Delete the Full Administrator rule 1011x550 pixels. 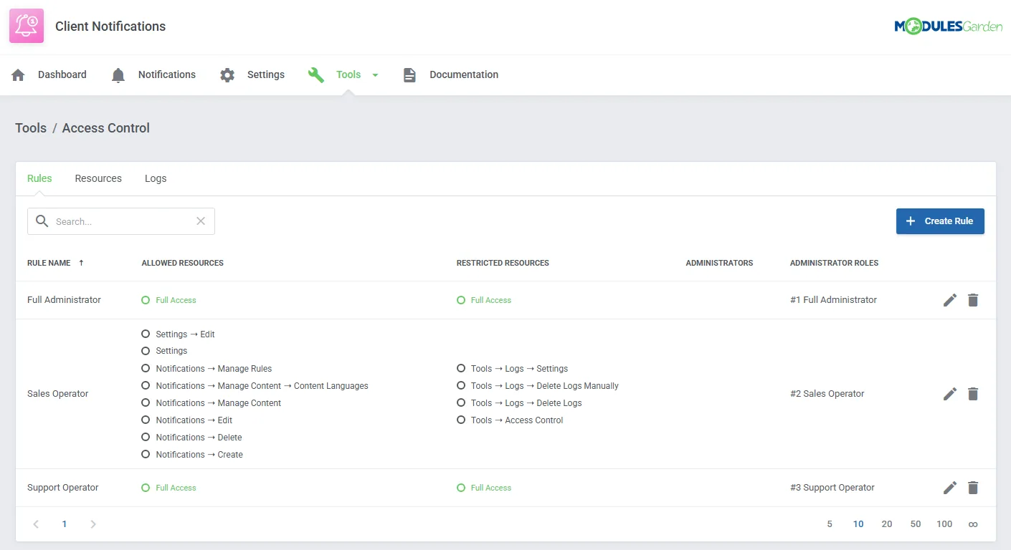coord(973,300)
